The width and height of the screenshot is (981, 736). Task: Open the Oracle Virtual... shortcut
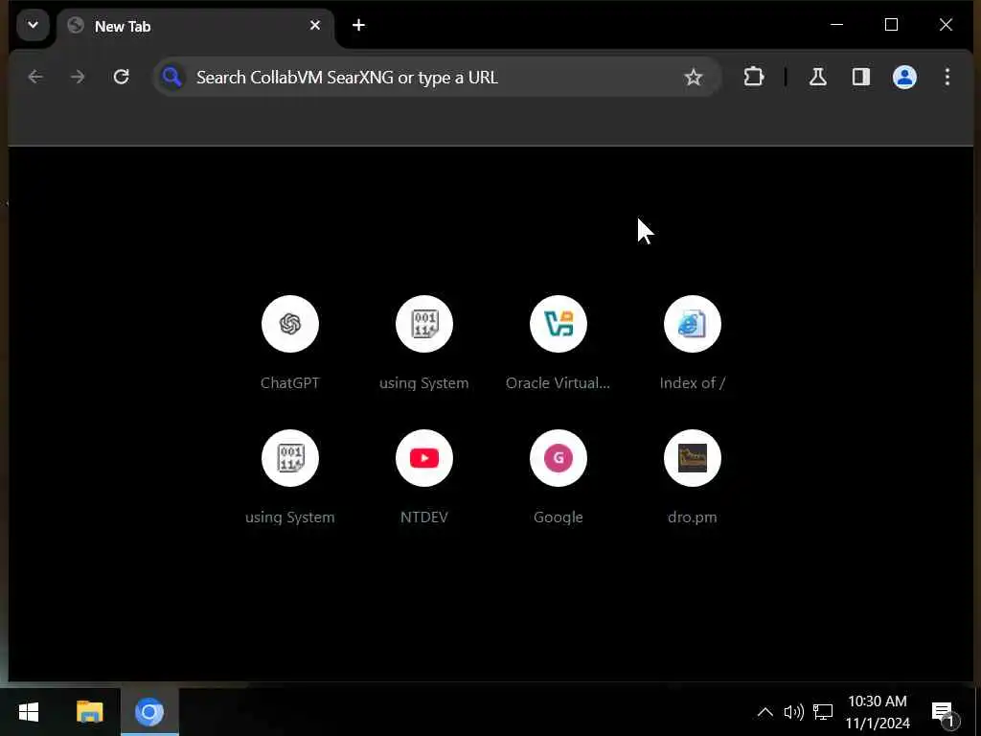point(559,324)
